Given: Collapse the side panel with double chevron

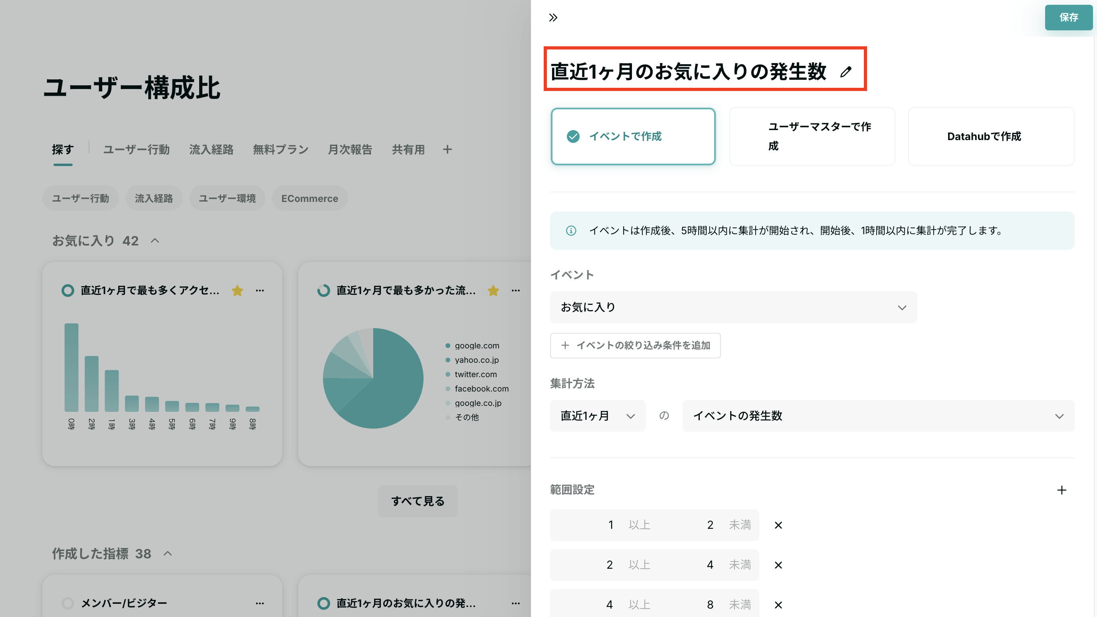Looking at the screenshot, I should (553, 18).
